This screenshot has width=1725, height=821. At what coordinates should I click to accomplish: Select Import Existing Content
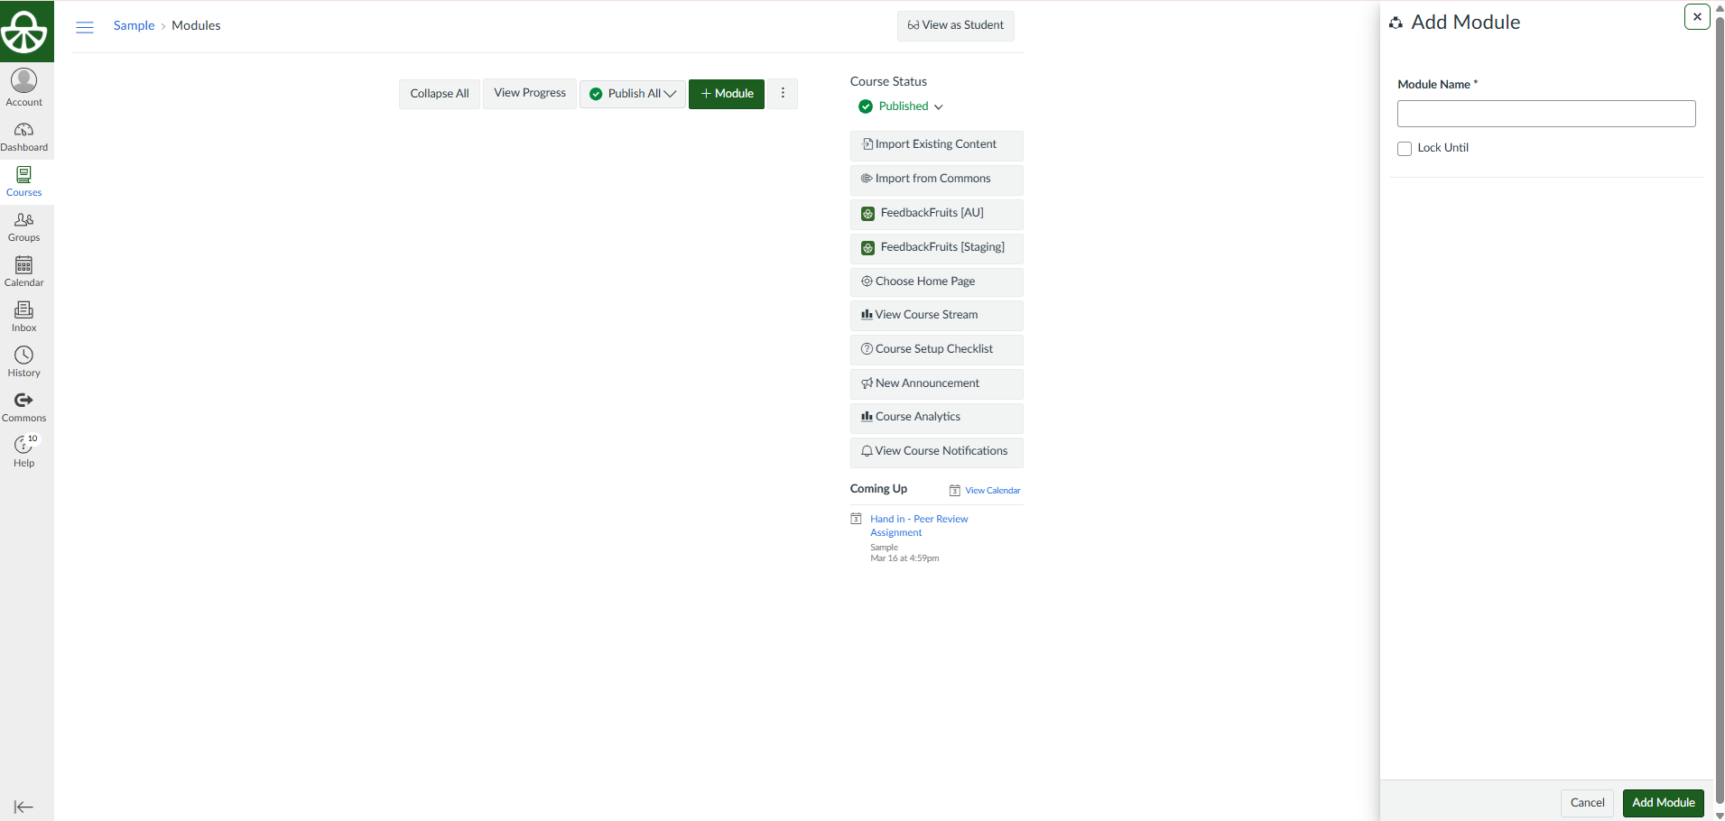point(936,144)
